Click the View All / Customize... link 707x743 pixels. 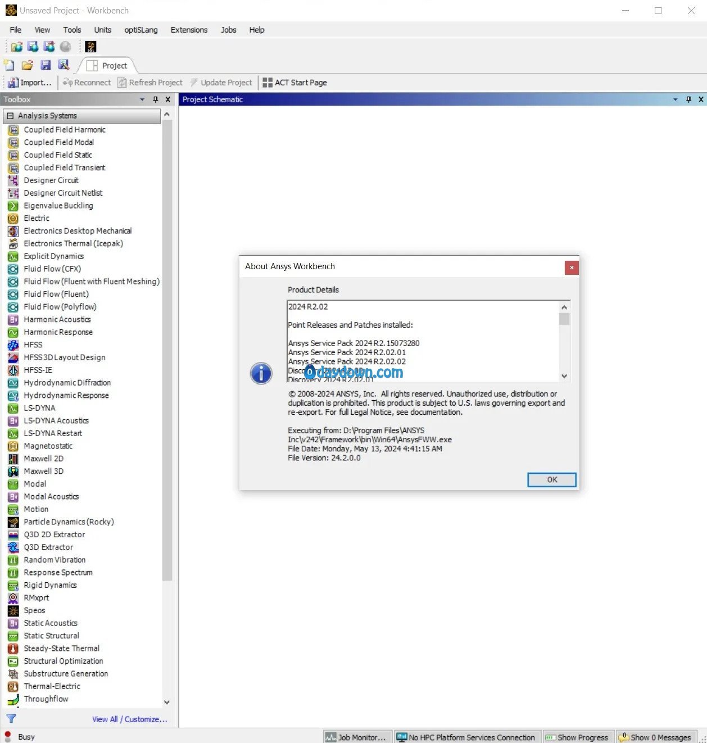(130, 719)
